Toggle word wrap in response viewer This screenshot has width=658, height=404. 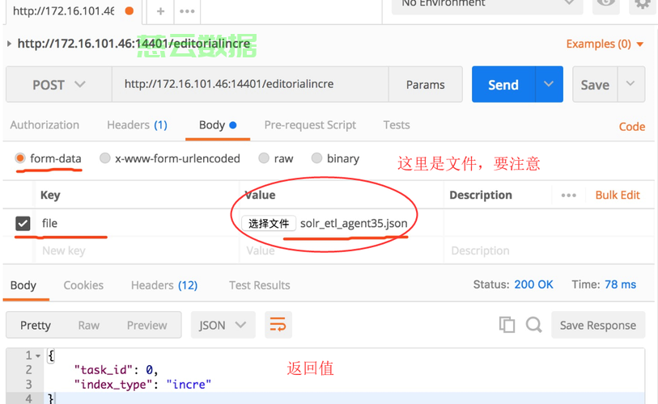pyautogui.click(x=278, y=325)
